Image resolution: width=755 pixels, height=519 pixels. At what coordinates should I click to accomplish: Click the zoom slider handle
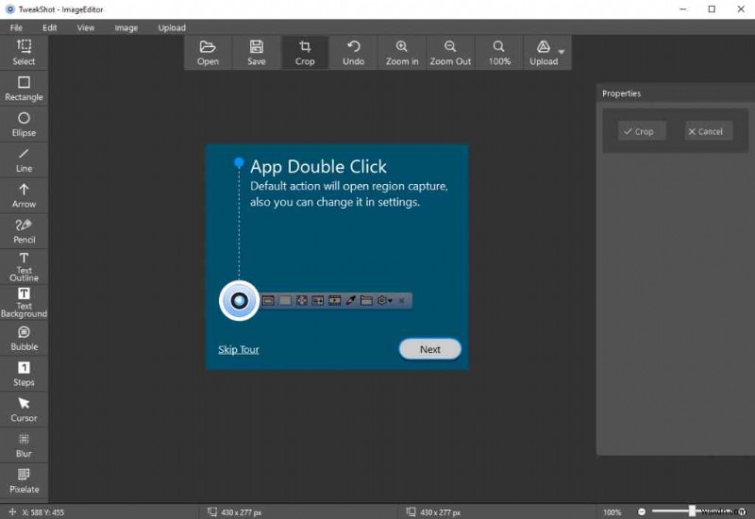coord(692,511)
